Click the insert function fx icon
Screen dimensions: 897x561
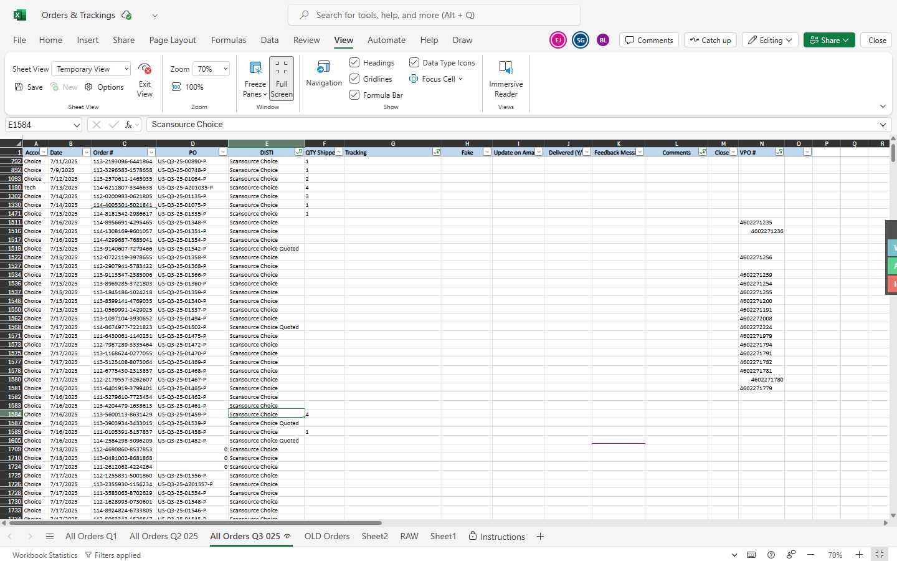pos(129,125)
